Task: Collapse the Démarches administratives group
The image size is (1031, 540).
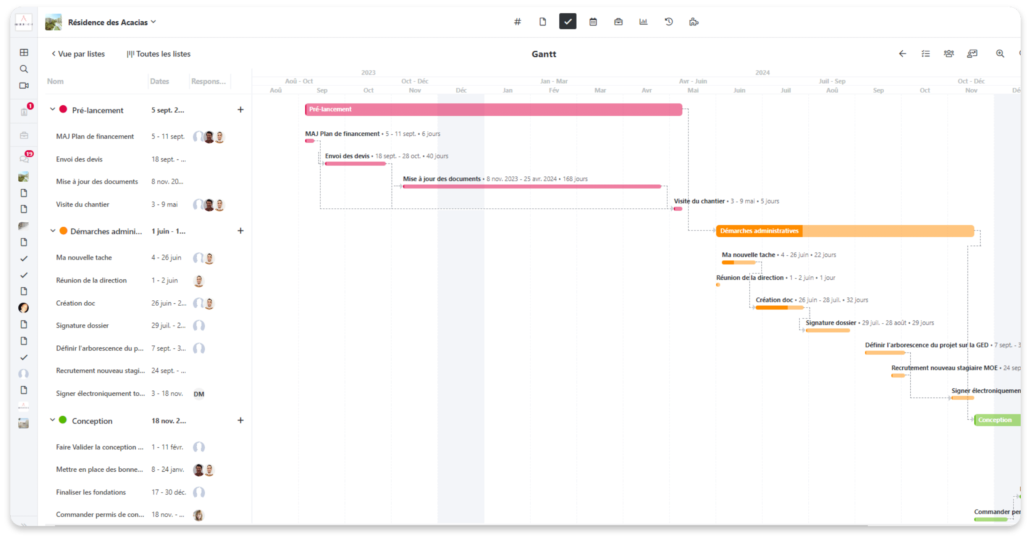Action: tap(52, 231)
